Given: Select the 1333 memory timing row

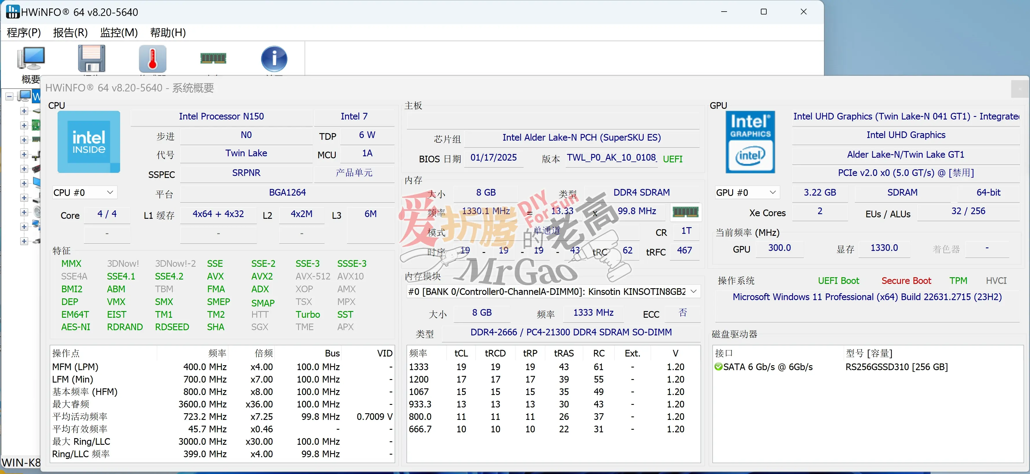Looking at the screenshot, I should [553, 367].
